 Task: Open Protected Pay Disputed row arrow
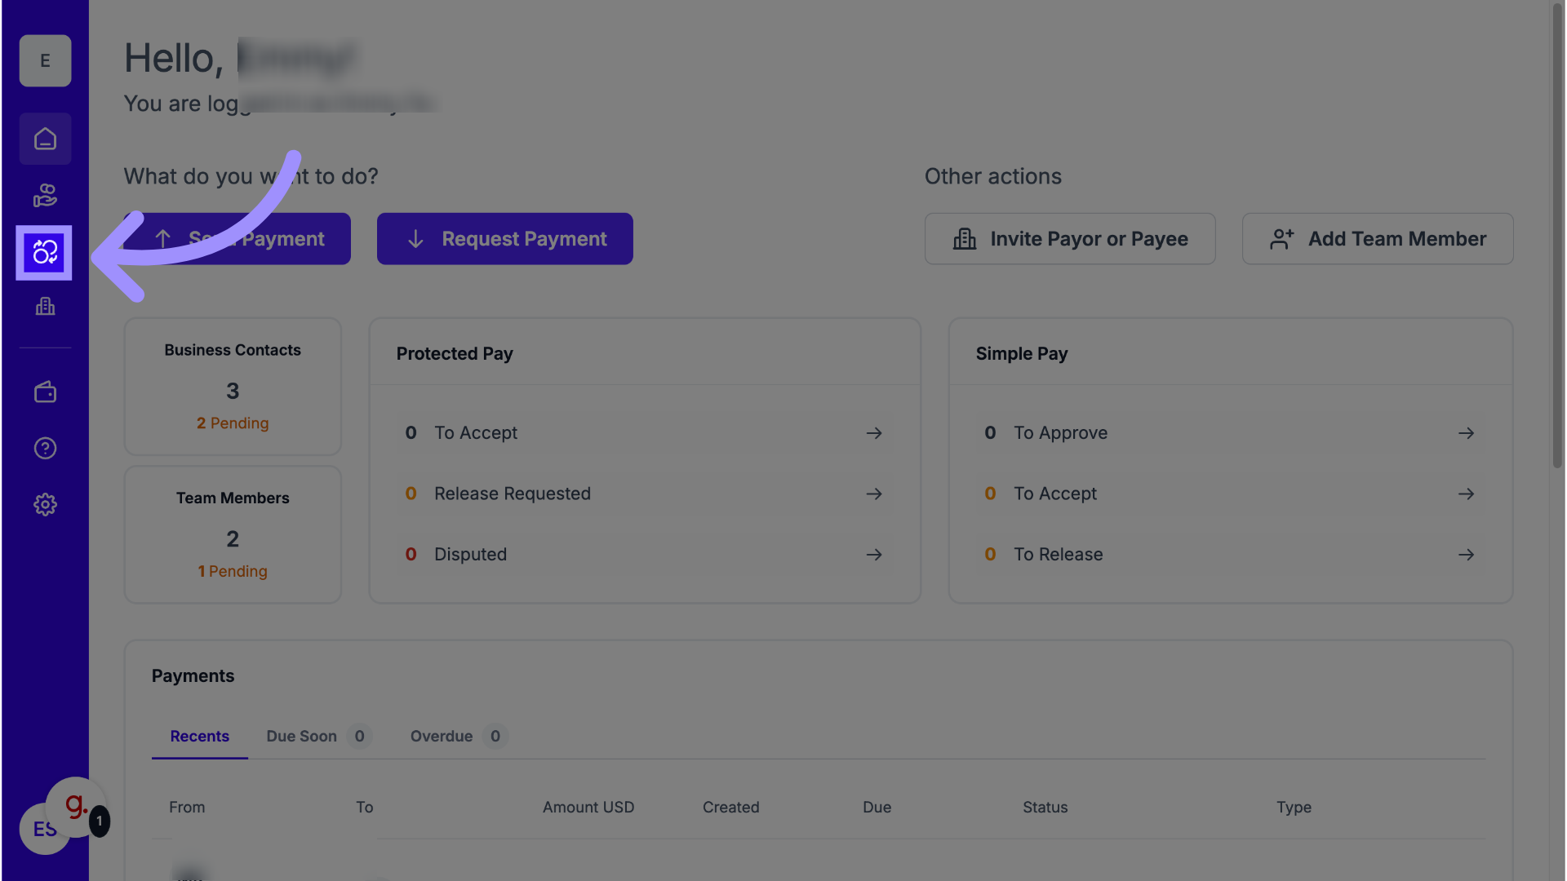click(873, 555)
